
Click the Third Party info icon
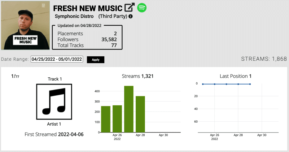[130, 16]
